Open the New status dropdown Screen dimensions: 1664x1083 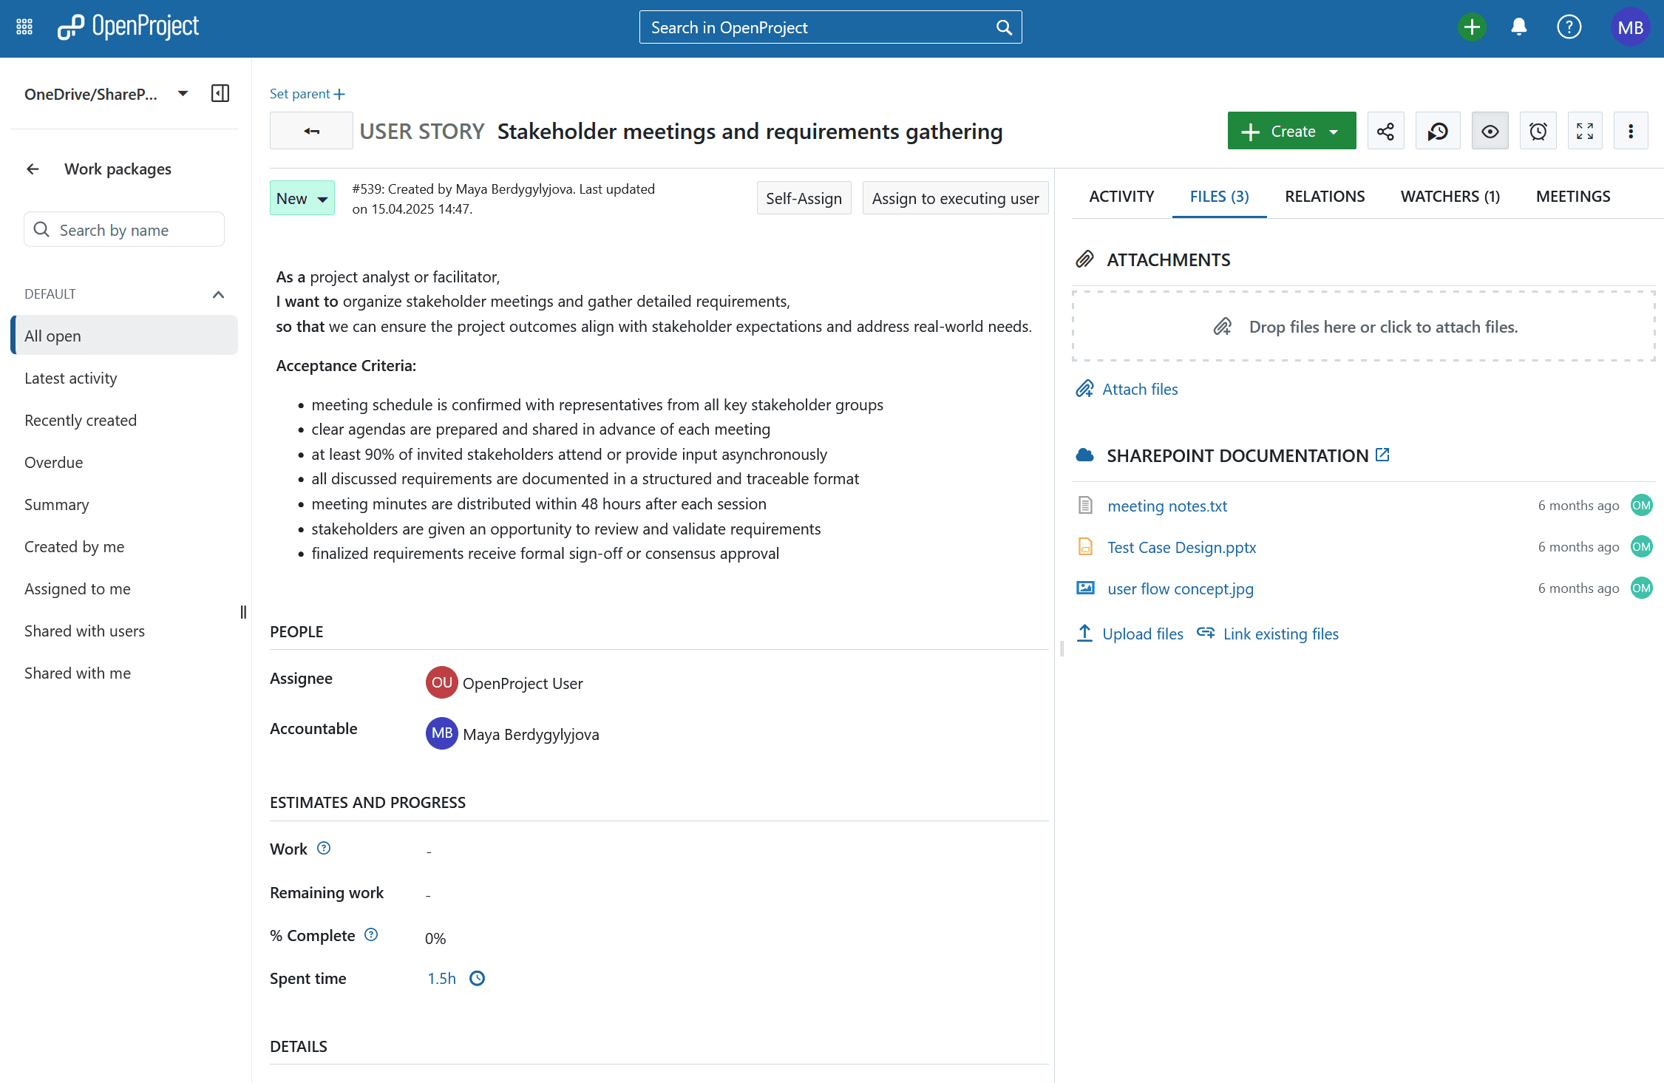(302, 198)
